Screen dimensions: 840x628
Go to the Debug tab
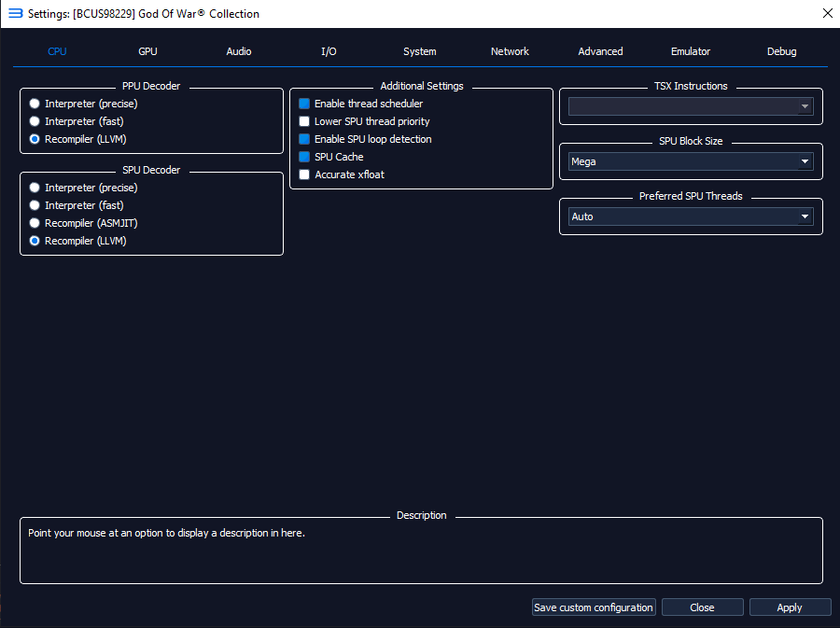coord(781,51)
